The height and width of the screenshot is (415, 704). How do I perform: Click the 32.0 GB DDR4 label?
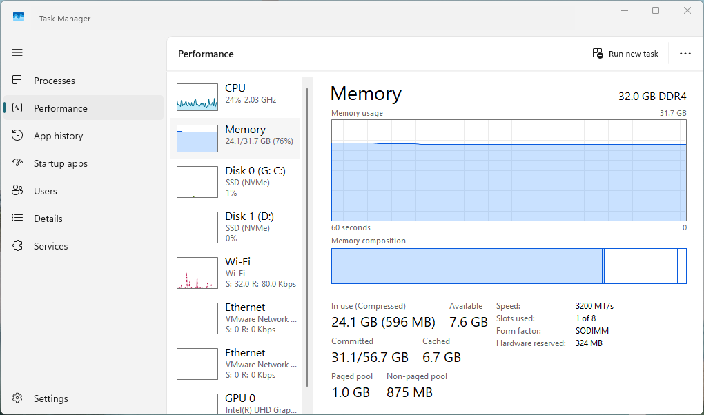coord(652,97)
